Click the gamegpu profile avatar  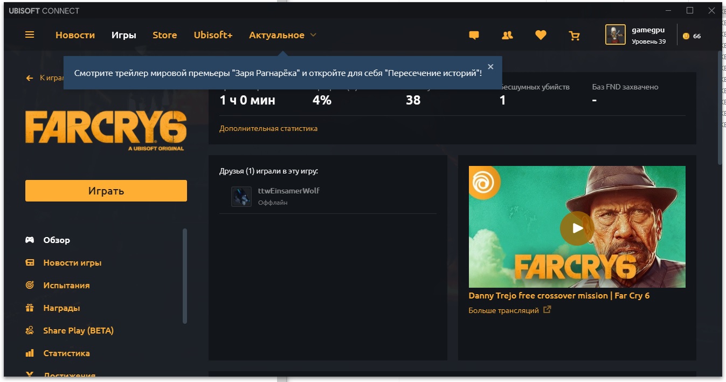point(615,35)
